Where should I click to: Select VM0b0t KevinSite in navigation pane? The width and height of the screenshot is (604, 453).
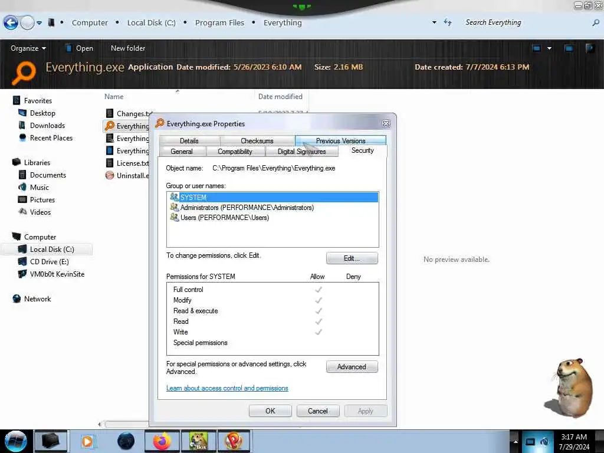click(x=57, y=274)
